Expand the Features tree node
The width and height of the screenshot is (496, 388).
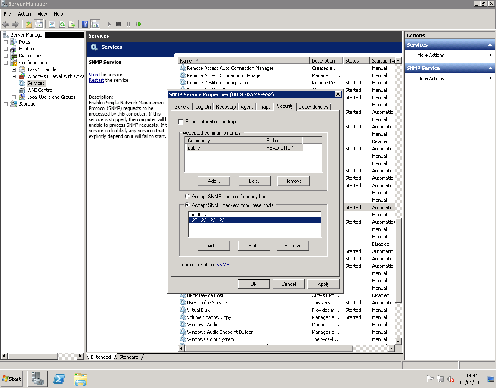(6, 49)
